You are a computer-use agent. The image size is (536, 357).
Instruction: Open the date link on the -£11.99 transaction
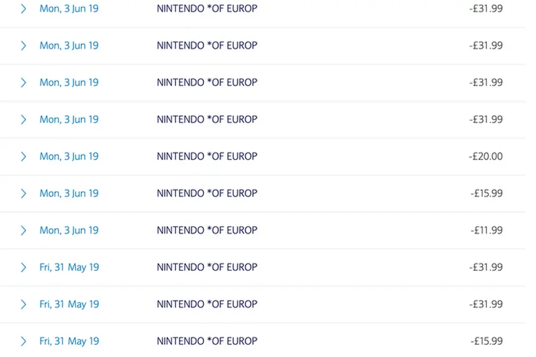pos(69,230)
